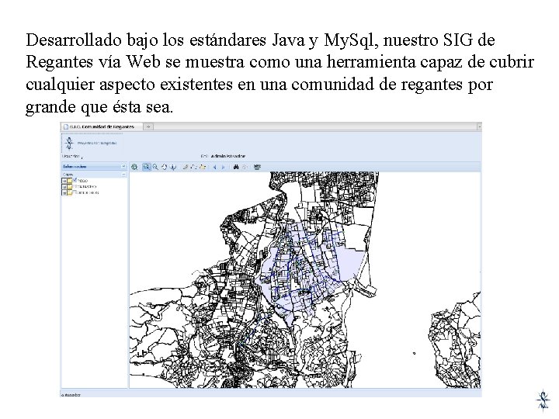This screenshot has height=419, width=559.
Task: Collapse the Capas panel toggle
Action: pyautogui.click(x=123, y=175)
